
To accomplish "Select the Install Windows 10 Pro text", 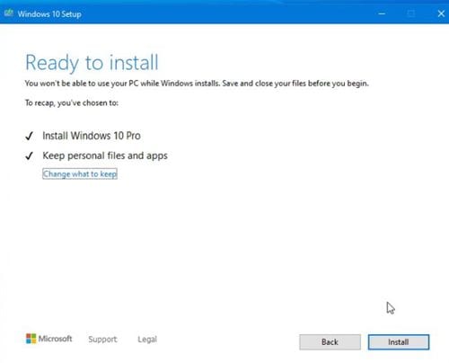I will pos(92,136).
